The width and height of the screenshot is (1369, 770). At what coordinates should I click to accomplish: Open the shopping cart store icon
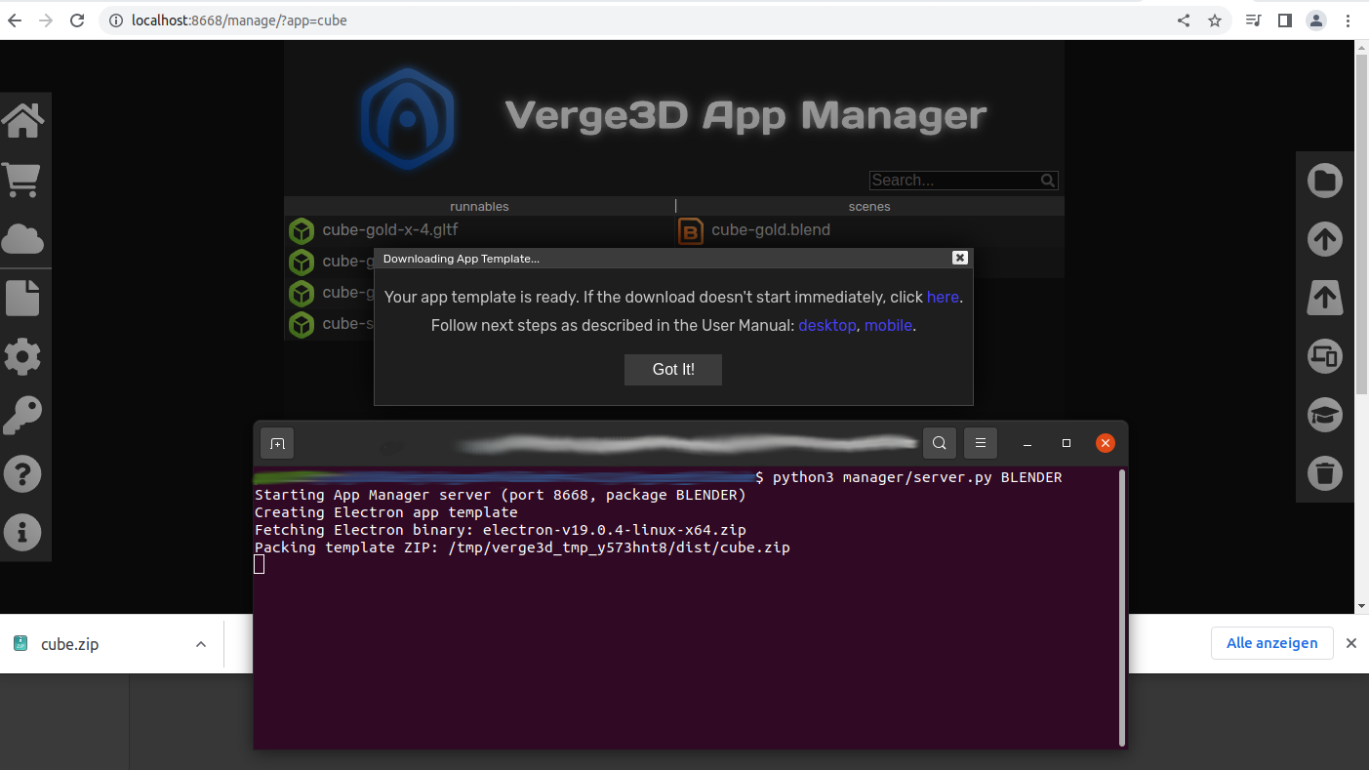click(21, 180)
